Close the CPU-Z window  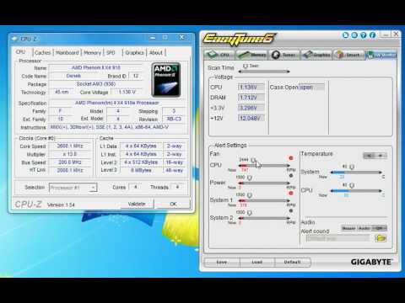tap(182, 37)
